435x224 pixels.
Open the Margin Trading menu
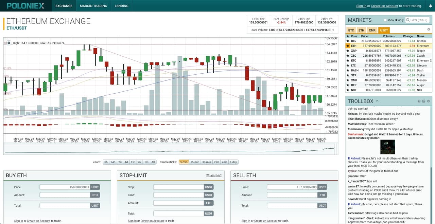pos(93,6)
